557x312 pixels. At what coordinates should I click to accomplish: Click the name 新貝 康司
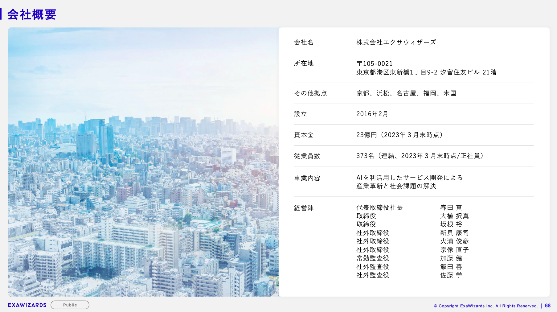click(x=455, y=233)
